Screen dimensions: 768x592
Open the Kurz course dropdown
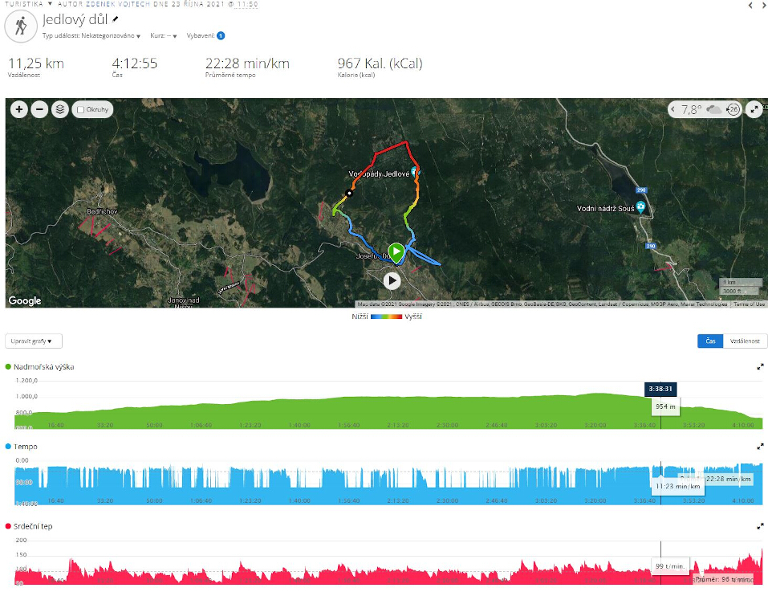coord(164,36)
